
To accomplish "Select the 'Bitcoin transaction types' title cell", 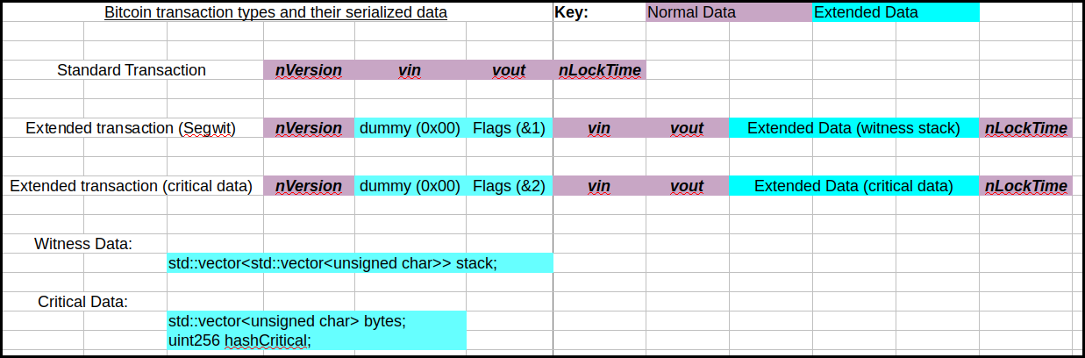I will pos(275,13).
